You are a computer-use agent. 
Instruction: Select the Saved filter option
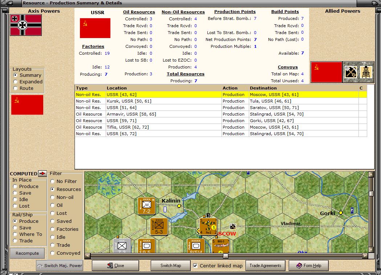pyautogui.click(x=61, y=221)
